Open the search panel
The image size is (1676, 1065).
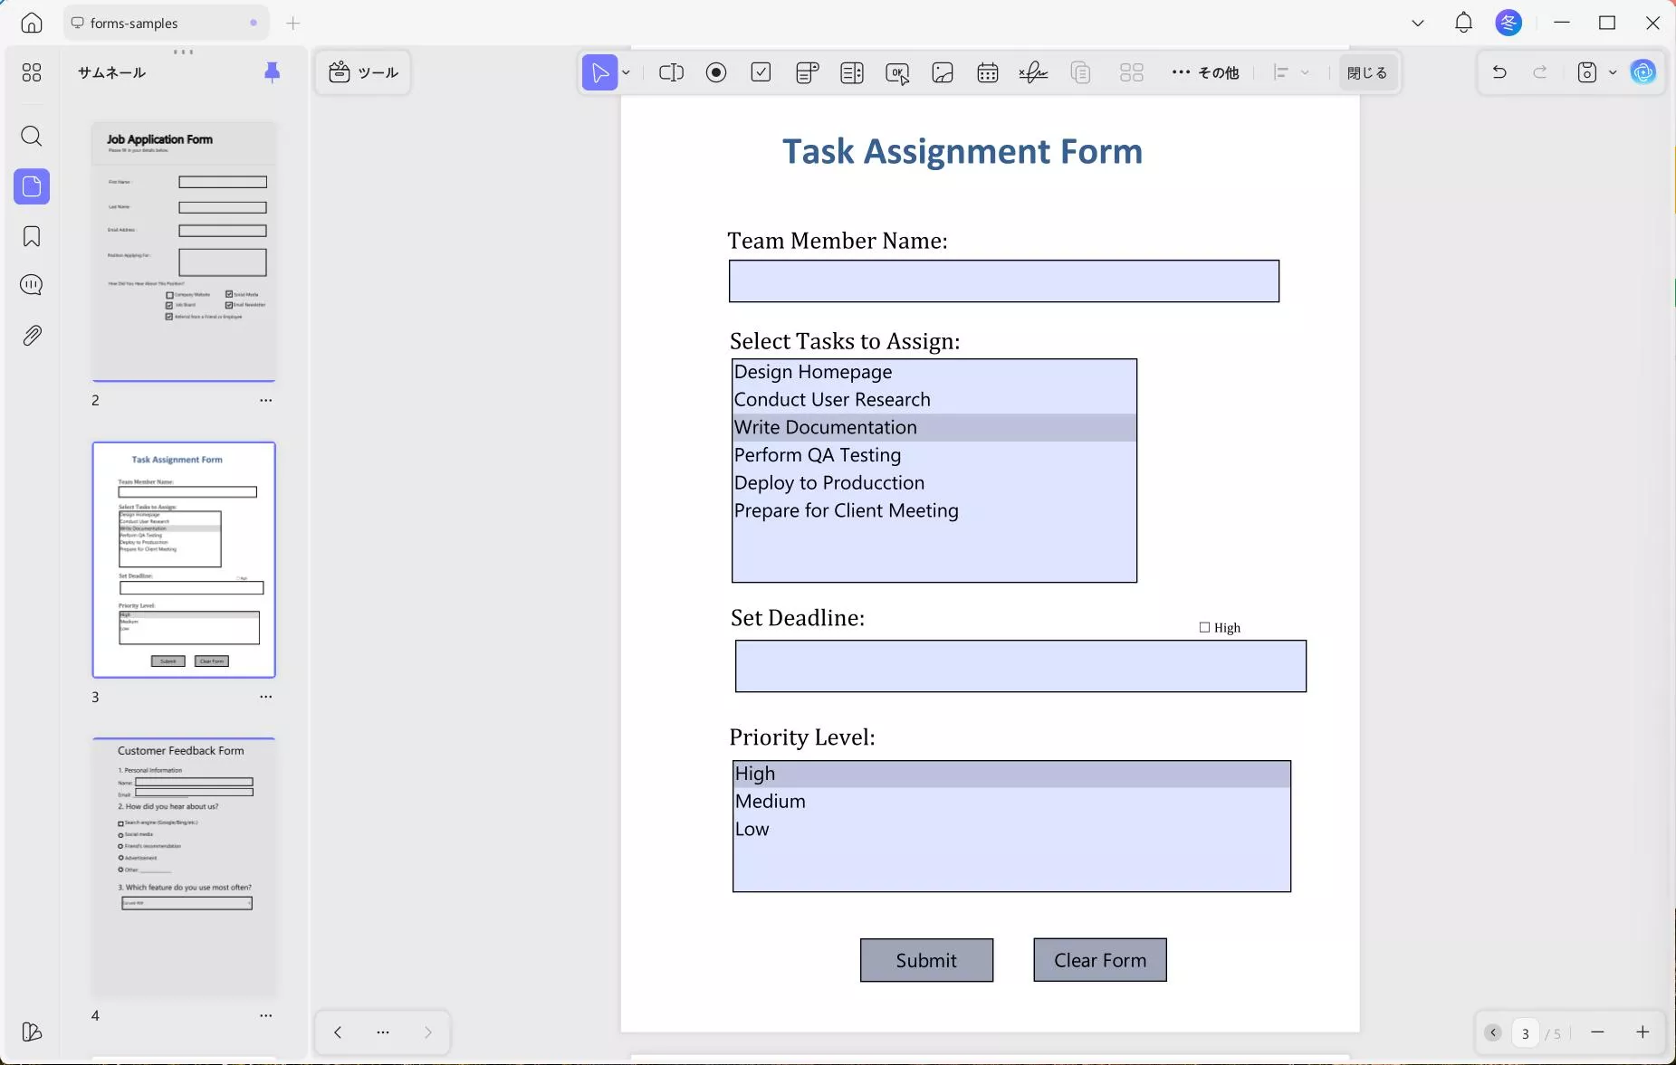[32, 137]
